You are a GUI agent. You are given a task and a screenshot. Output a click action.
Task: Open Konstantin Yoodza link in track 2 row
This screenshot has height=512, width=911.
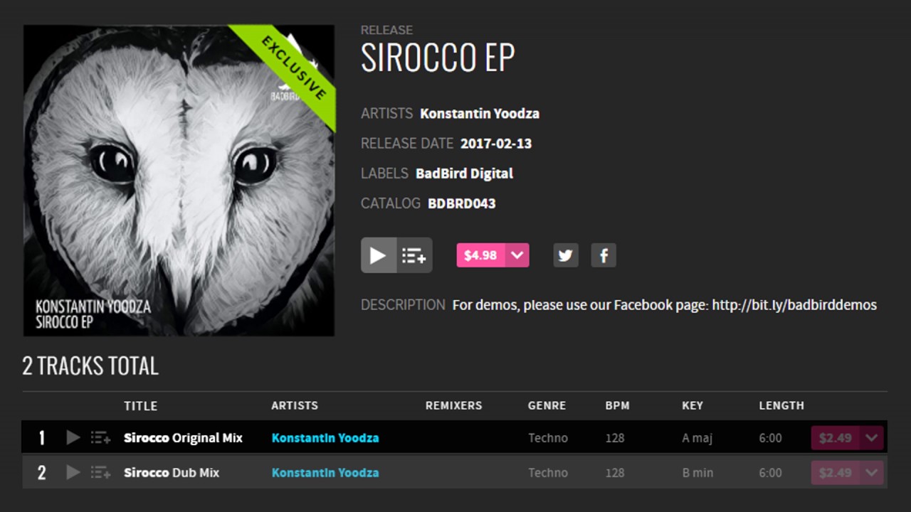[x=325, y=473]
